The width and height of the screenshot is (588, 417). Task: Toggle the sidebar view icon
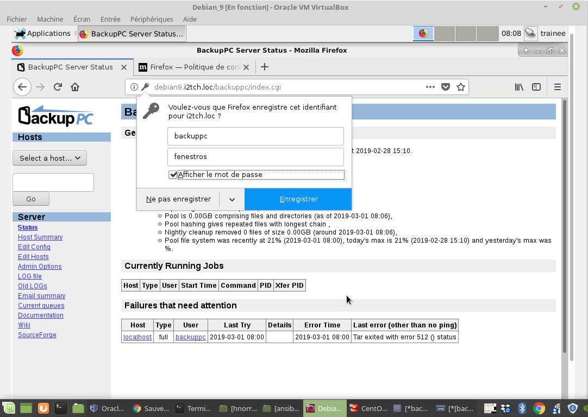pyautogui.click(x=536, y=87)
